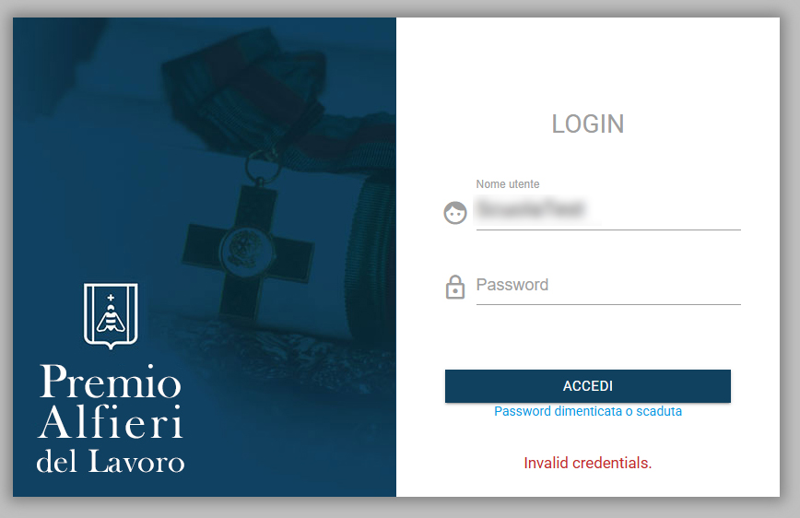Click the Nome utente label
This screenshot has width=800, height=518.
(x=508, y=183)
